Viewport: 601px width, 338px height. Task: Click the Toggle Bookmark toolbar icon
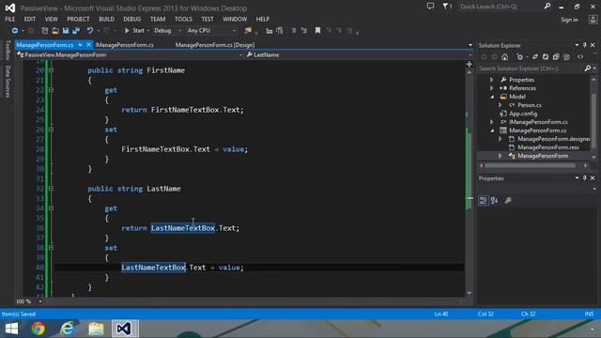click(x=317, y=31)
